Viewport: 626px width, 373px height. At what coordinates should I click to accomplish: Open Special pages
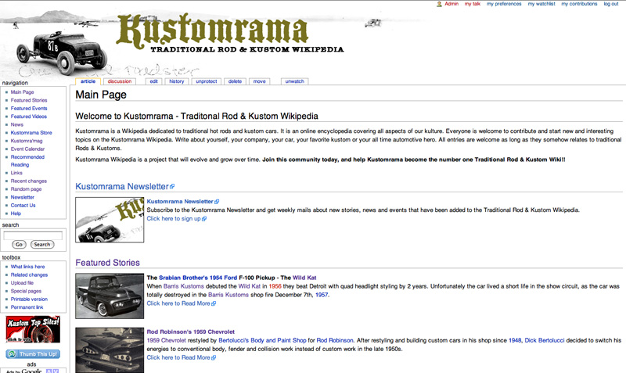pos(26,291)
